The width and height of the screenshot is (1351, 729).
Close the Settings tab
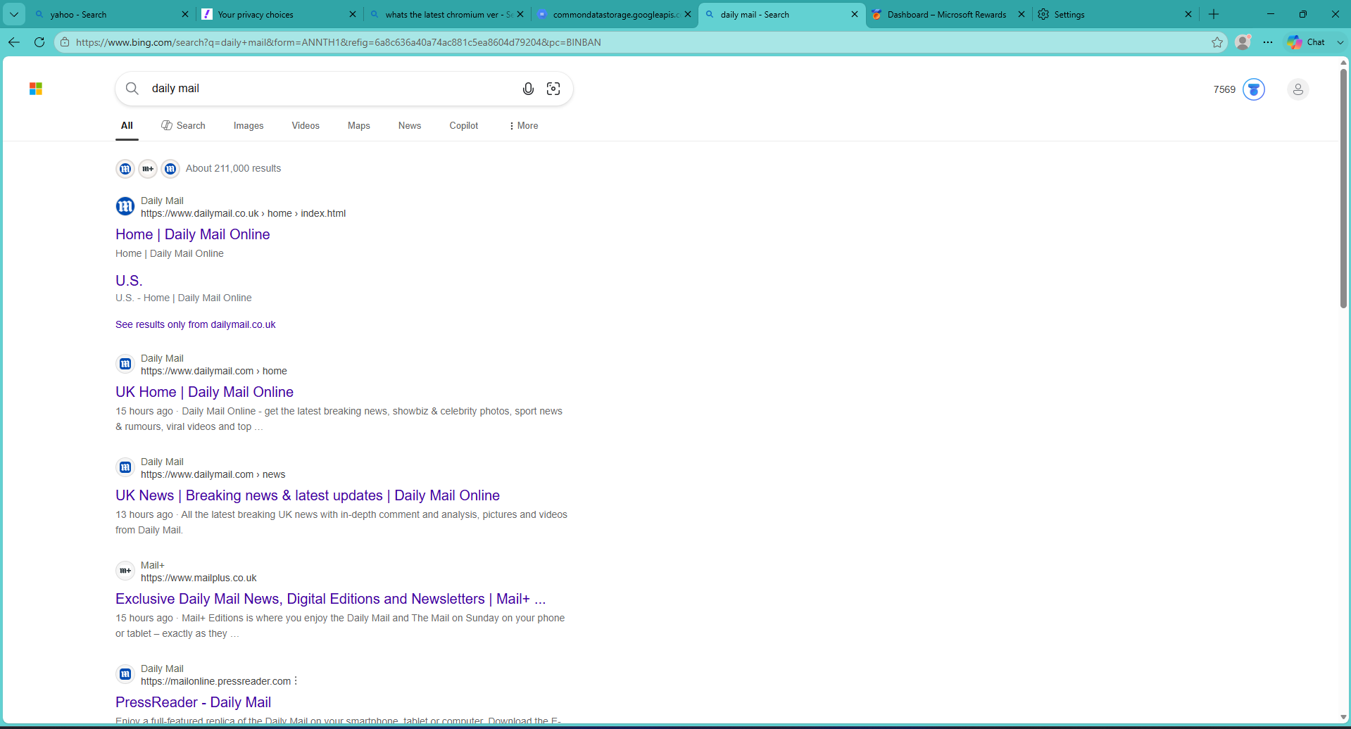[x=1188, y=14]
